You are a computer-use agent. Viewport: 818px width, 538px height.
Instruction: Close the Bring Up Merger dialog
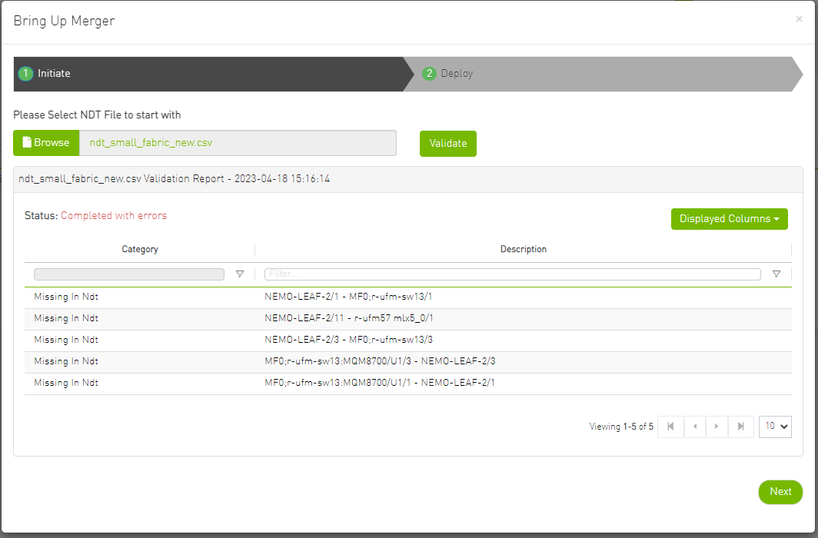[x=799, y=18]
